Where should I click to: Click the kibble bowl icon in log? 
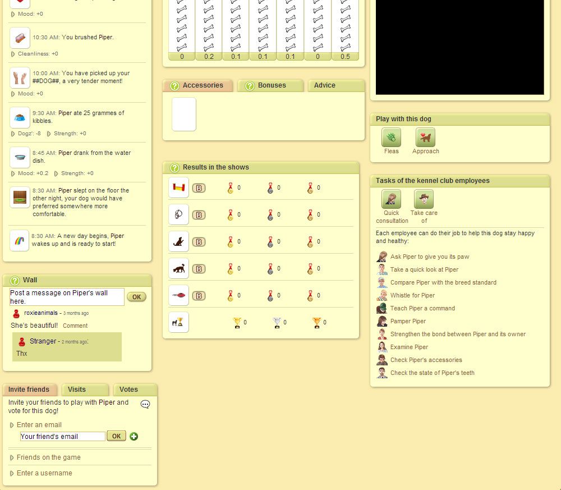[x=20, y=117]
